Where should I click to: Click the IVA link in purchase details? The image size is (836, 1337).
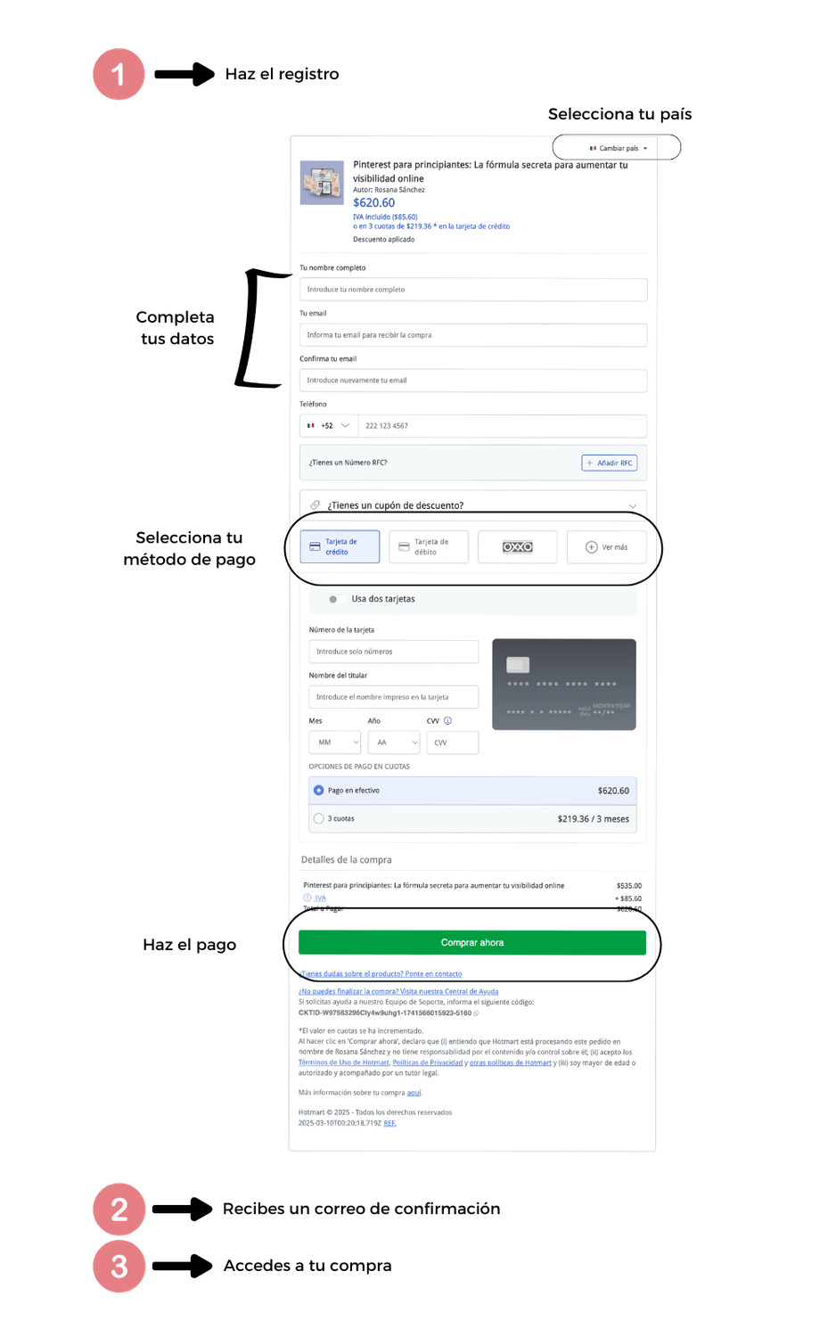(321, 898)
